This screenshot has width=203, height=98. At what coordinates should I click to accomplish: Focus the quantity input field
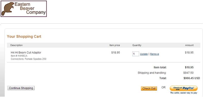[x=136, y=54]
